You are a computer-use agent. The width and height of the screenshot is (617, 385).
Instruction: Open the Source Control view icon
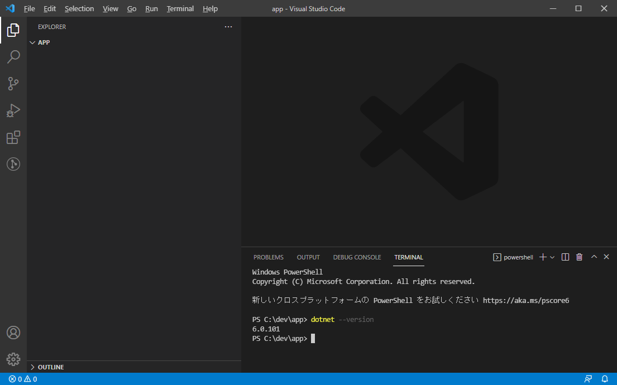point(13,83)
